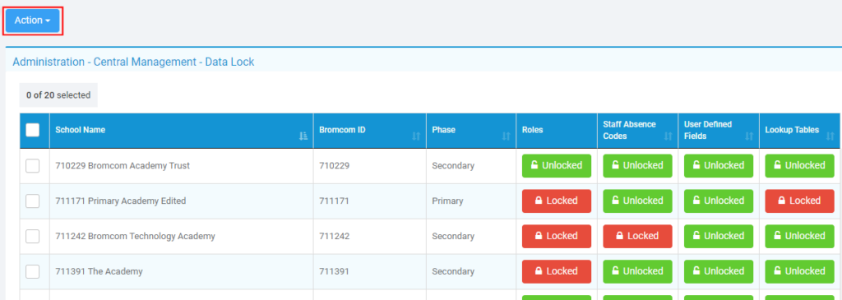The image size is (842, 300).
Task: Click the '0 of 20 selected' counter
Action: tap(58, 95)
